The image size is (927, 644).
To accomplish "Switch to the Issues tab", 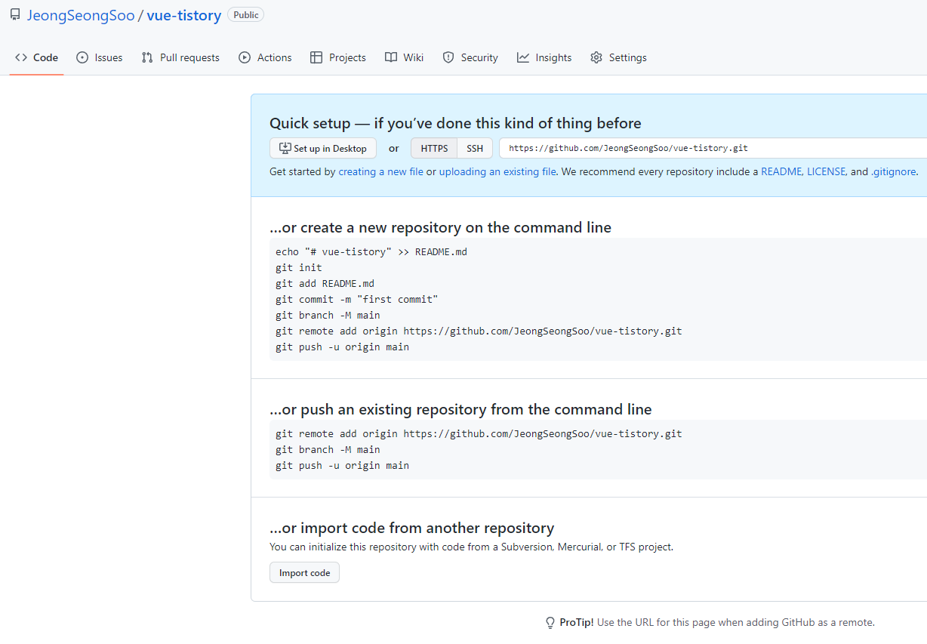I will coord(100,57).
